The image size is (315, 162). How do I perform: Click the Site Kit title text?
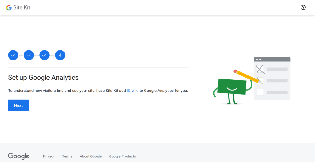point(22,7)
